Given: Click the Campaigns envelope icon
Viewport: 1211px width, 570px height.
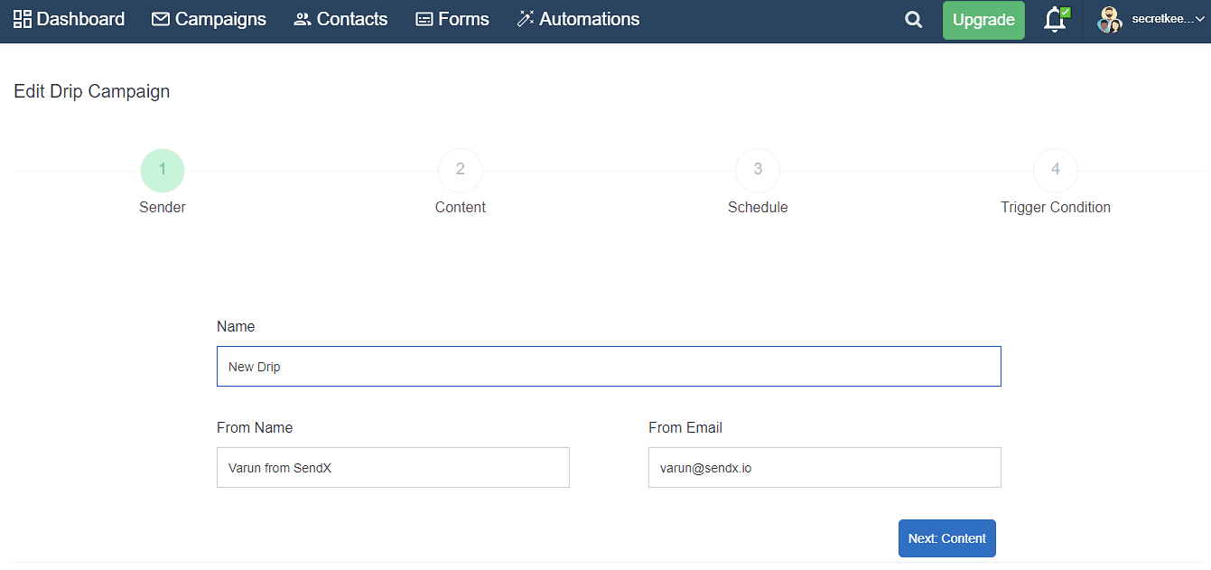Looking at the screenshot, I should (x=159, y=18).
